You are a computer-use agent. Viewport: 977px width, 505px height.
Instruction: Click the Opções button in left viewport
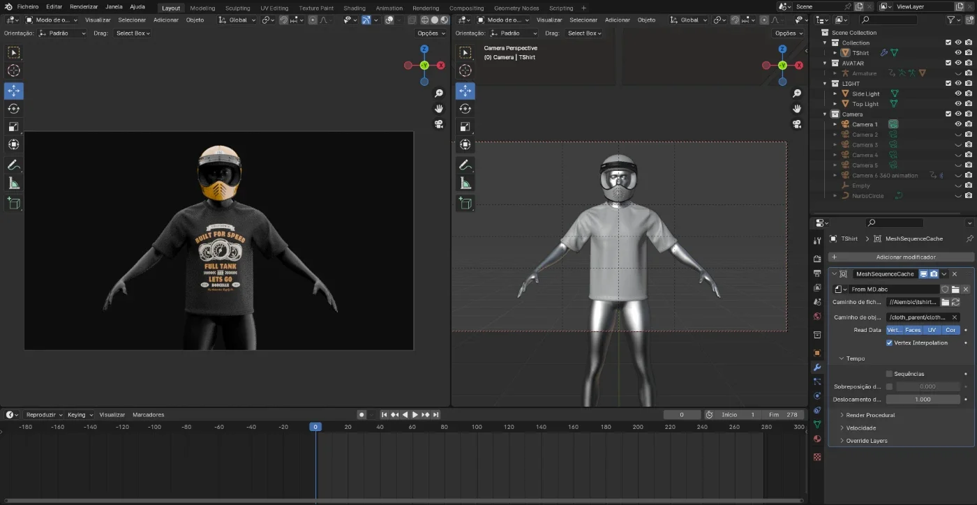click(431, 33)
